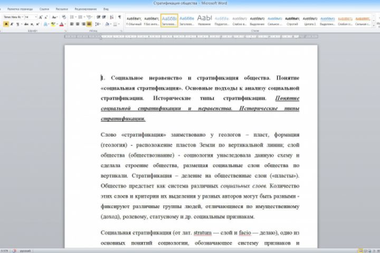Apply multilevel list
The image size is (380, 253).
pos(89,17)
